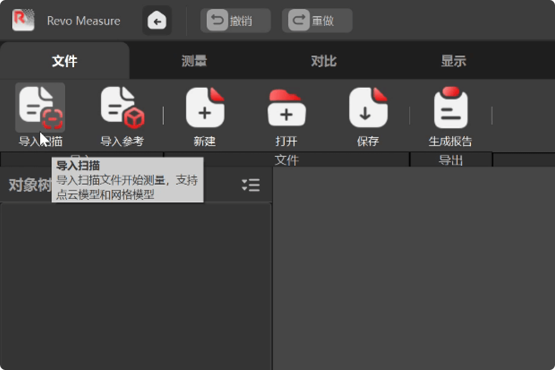Open the 显示 tab
This screenshot has height=370, width=555.
point(453,61)
